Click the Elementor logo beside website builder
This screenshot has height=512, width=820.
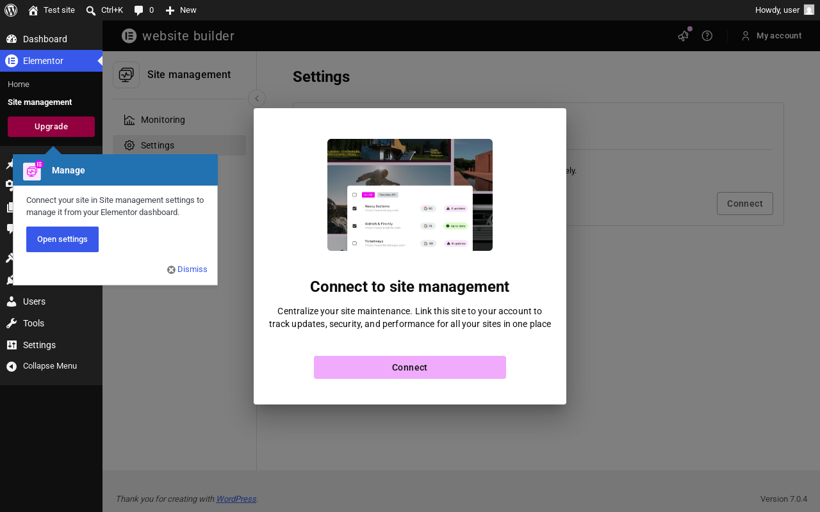[x=129, y=36]
